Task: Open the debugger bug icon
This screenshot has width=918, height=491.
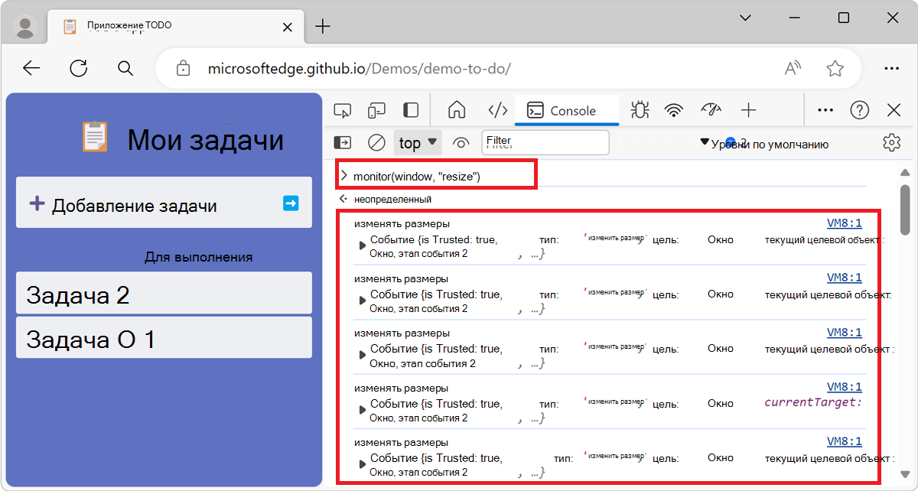Action: pos(640,109)
